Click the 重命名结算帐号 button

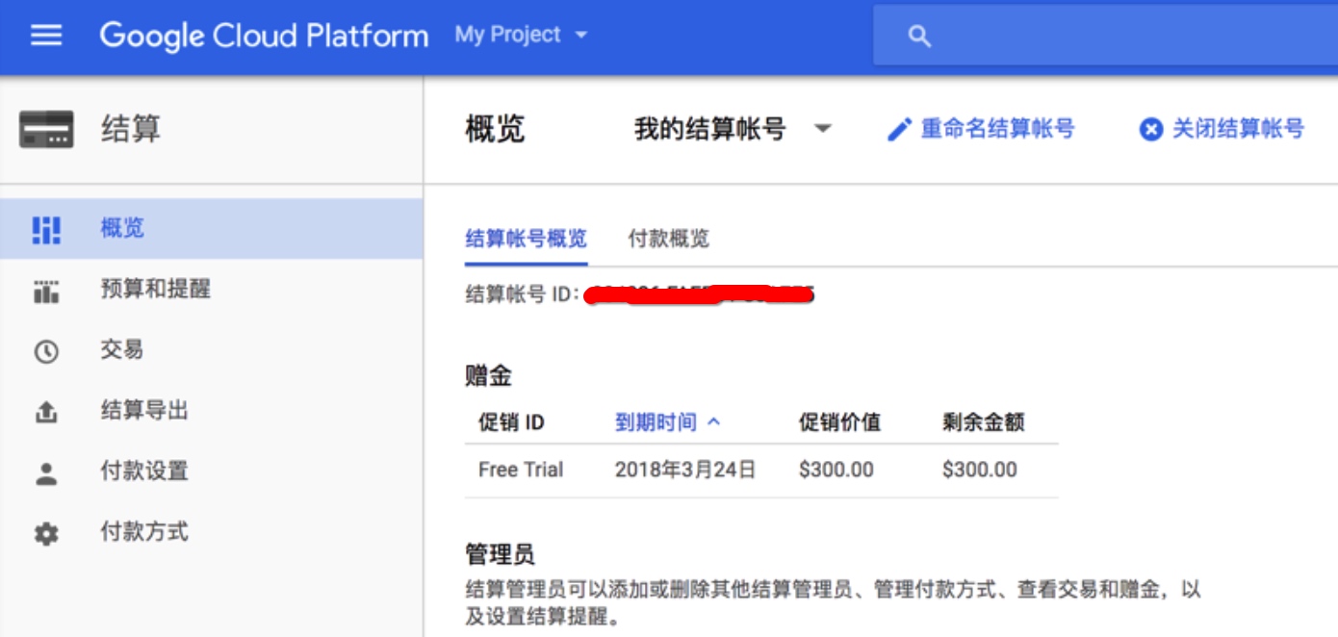click(981, 130)
